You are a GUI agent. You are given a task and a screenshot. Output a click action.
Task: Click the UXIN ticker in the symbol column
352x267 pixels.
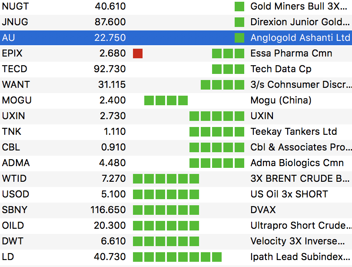click(x=13, y=116)
